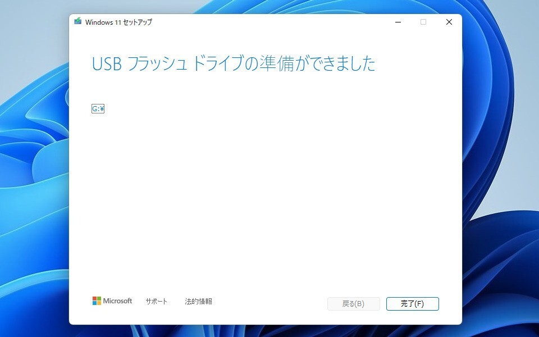Open the 法的情報 legal information link
The image size is (539, 337).
click(198, 301)
